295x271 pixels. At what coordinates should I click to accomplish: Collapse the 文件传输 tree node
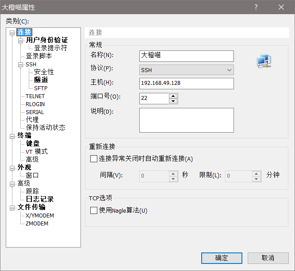coord(12,208)
